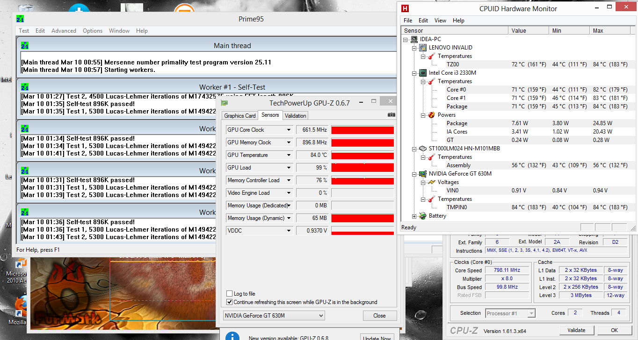638x340 pixels.
Task: Click the Prime95 title bar app icon
Action: pyautogui.click(x=20, y=19)
